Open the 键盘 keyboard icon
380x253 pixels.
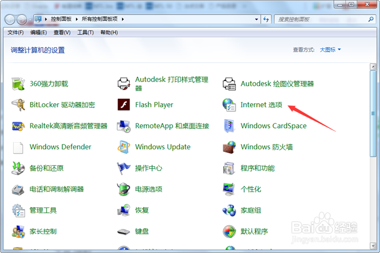tap(124, 232)
